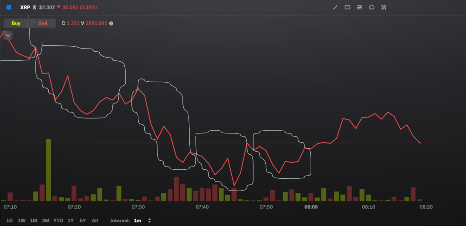Open the chart tools wrench icon
Viewport: 466px width, 226px height.
pyautogui.click(x=384, y=7)
